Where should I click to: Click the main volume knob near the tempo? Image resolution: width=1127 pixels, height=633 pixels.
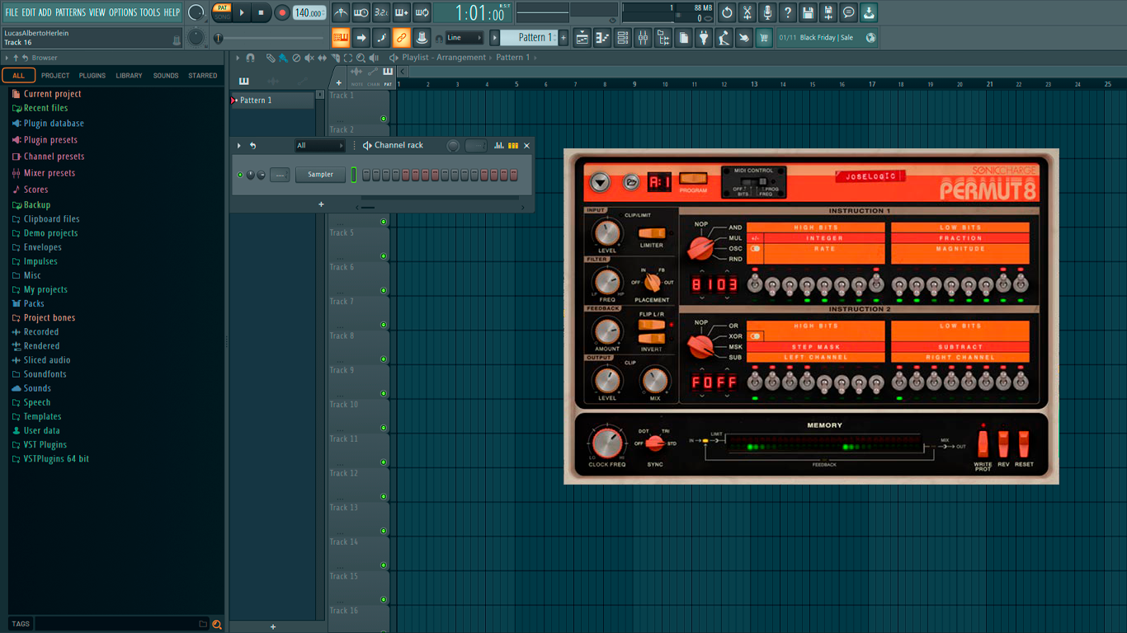pos(196,12)
